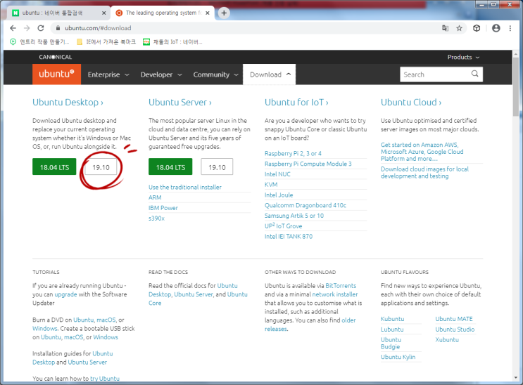Close the Ubuntu leading operating system tab
Screen dimensions: 523x385
pos(208,13)
